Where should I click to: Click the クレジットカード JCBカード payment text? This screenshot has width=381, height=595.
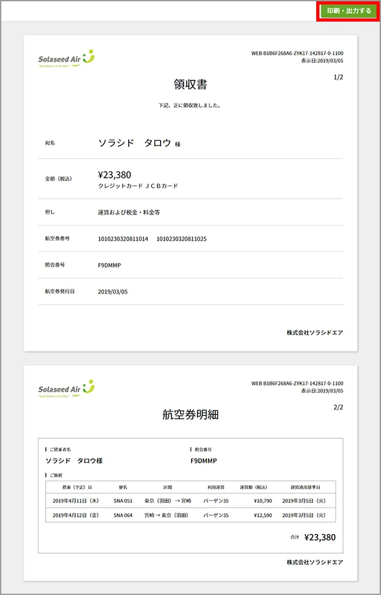pyautogui.click(x=138, y=186)
